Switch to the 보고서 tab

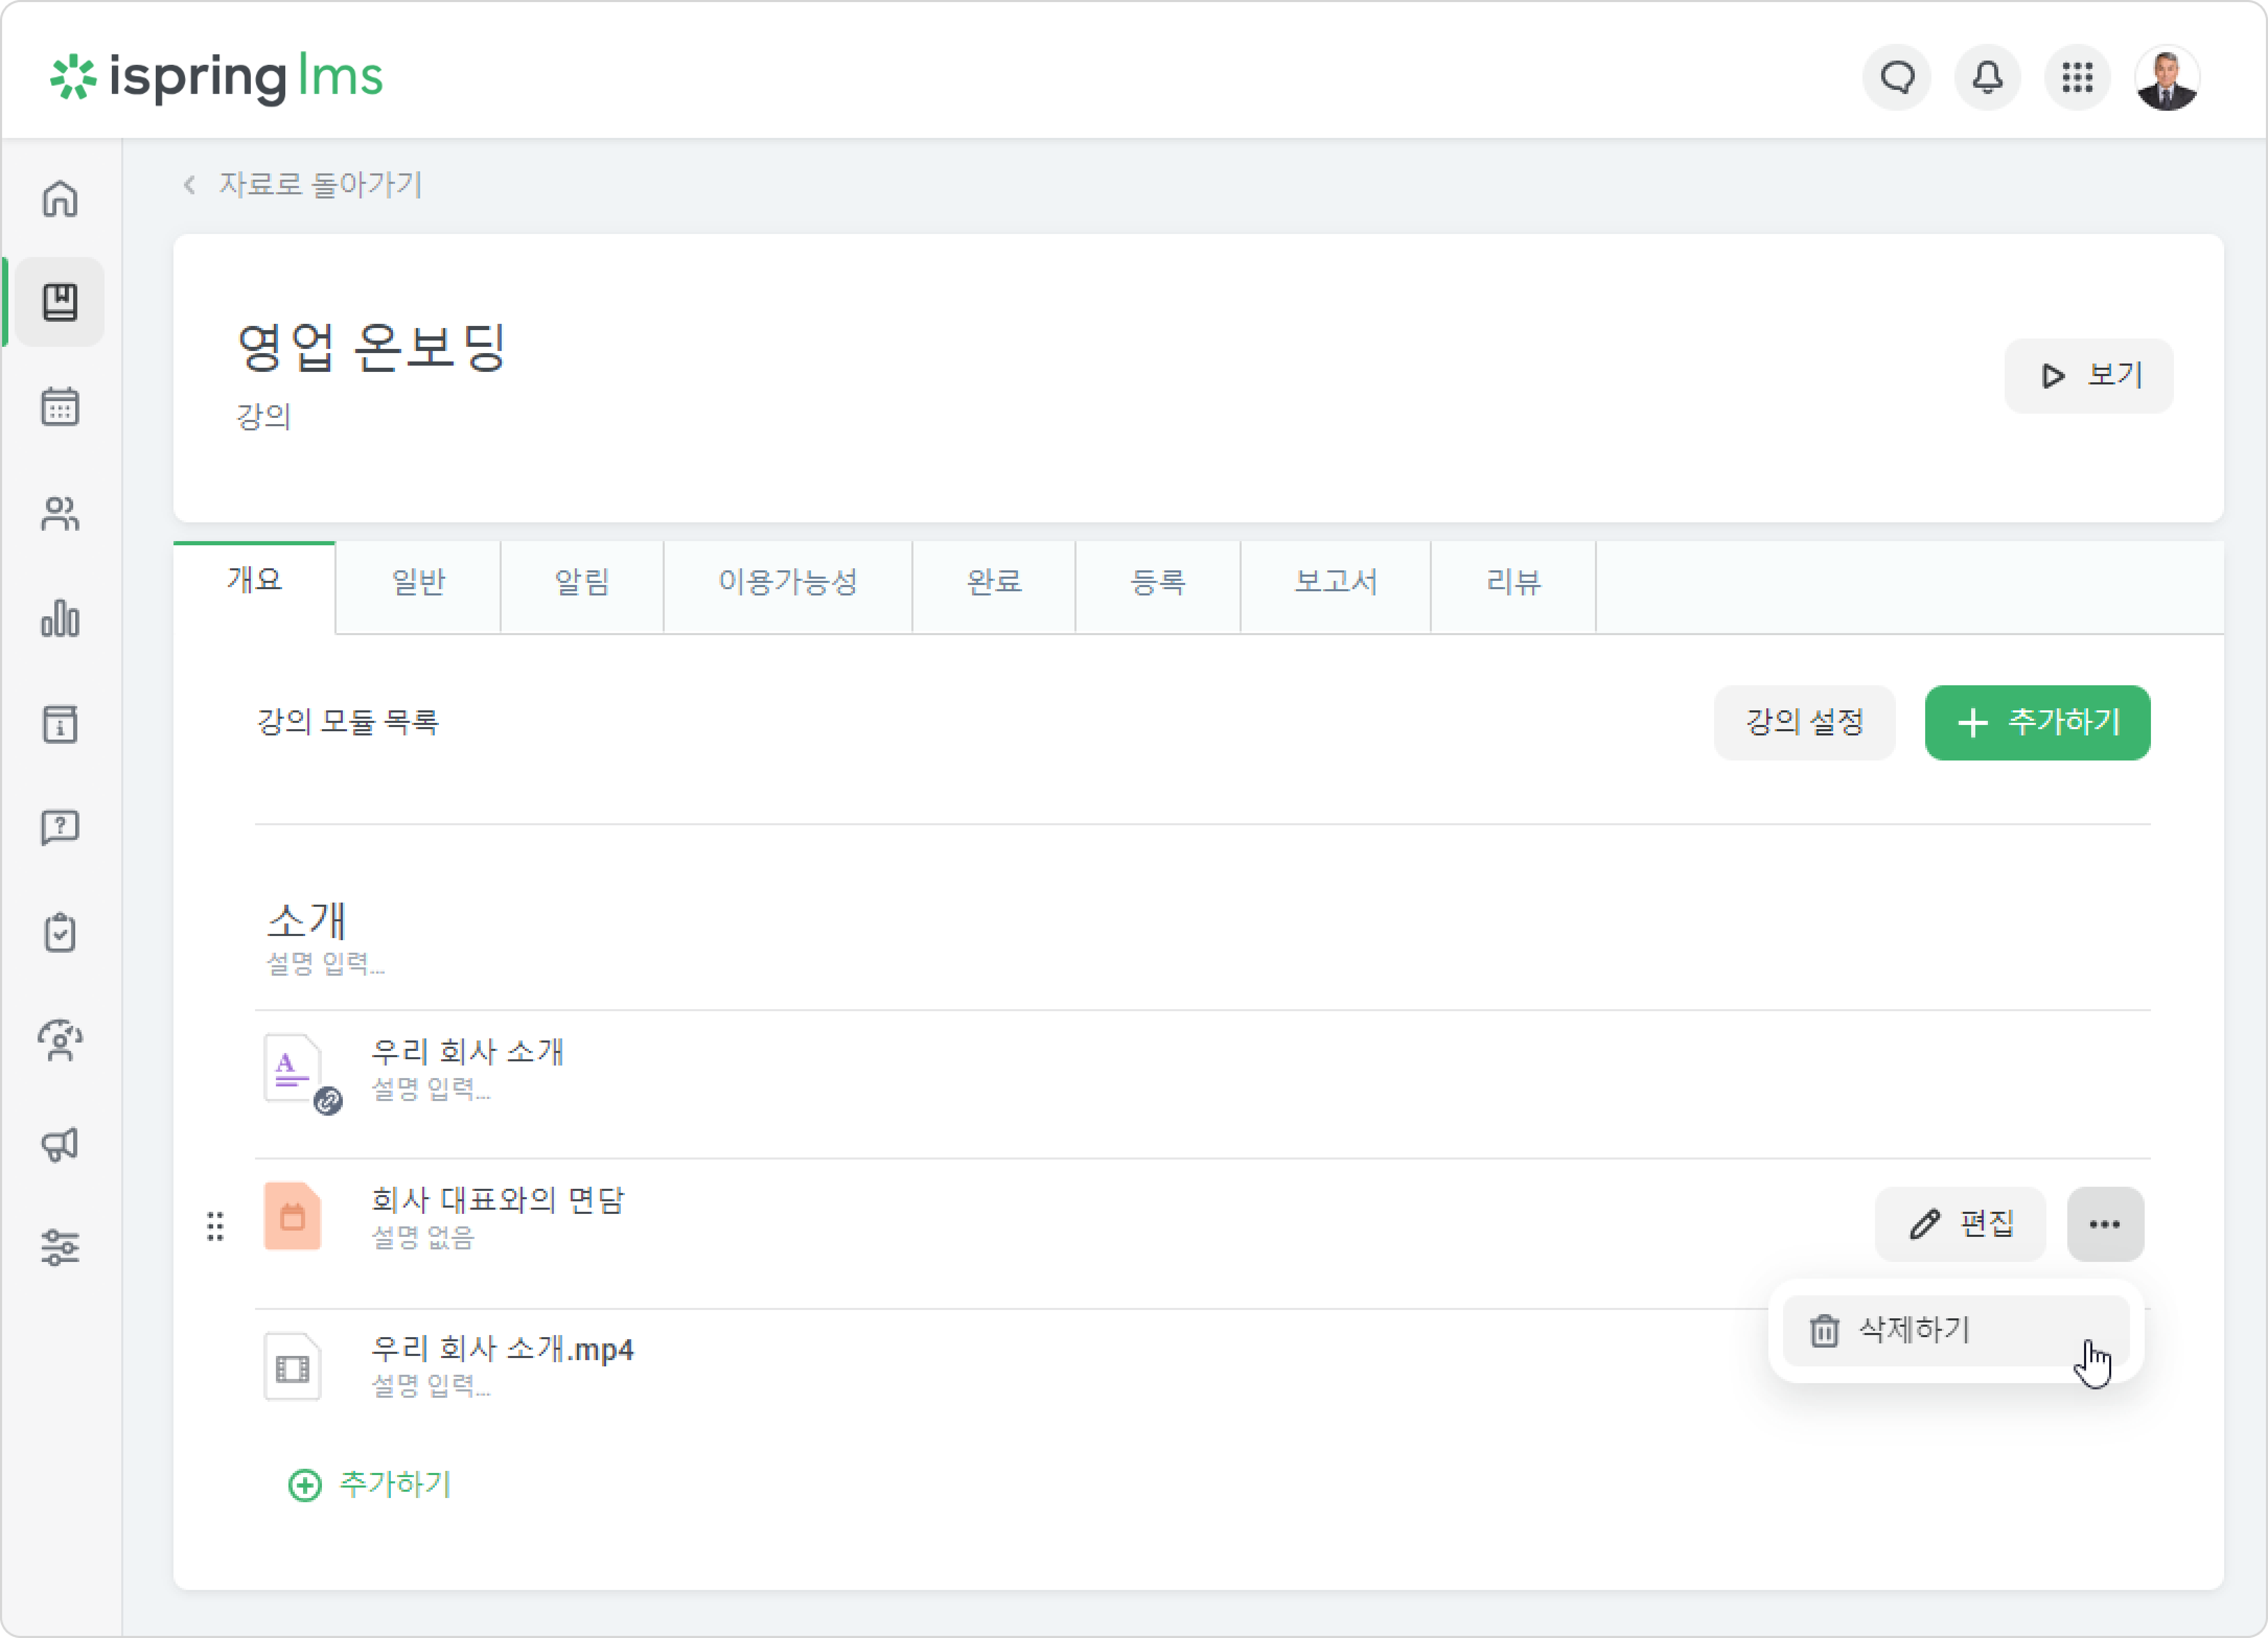click(1335, 582)
